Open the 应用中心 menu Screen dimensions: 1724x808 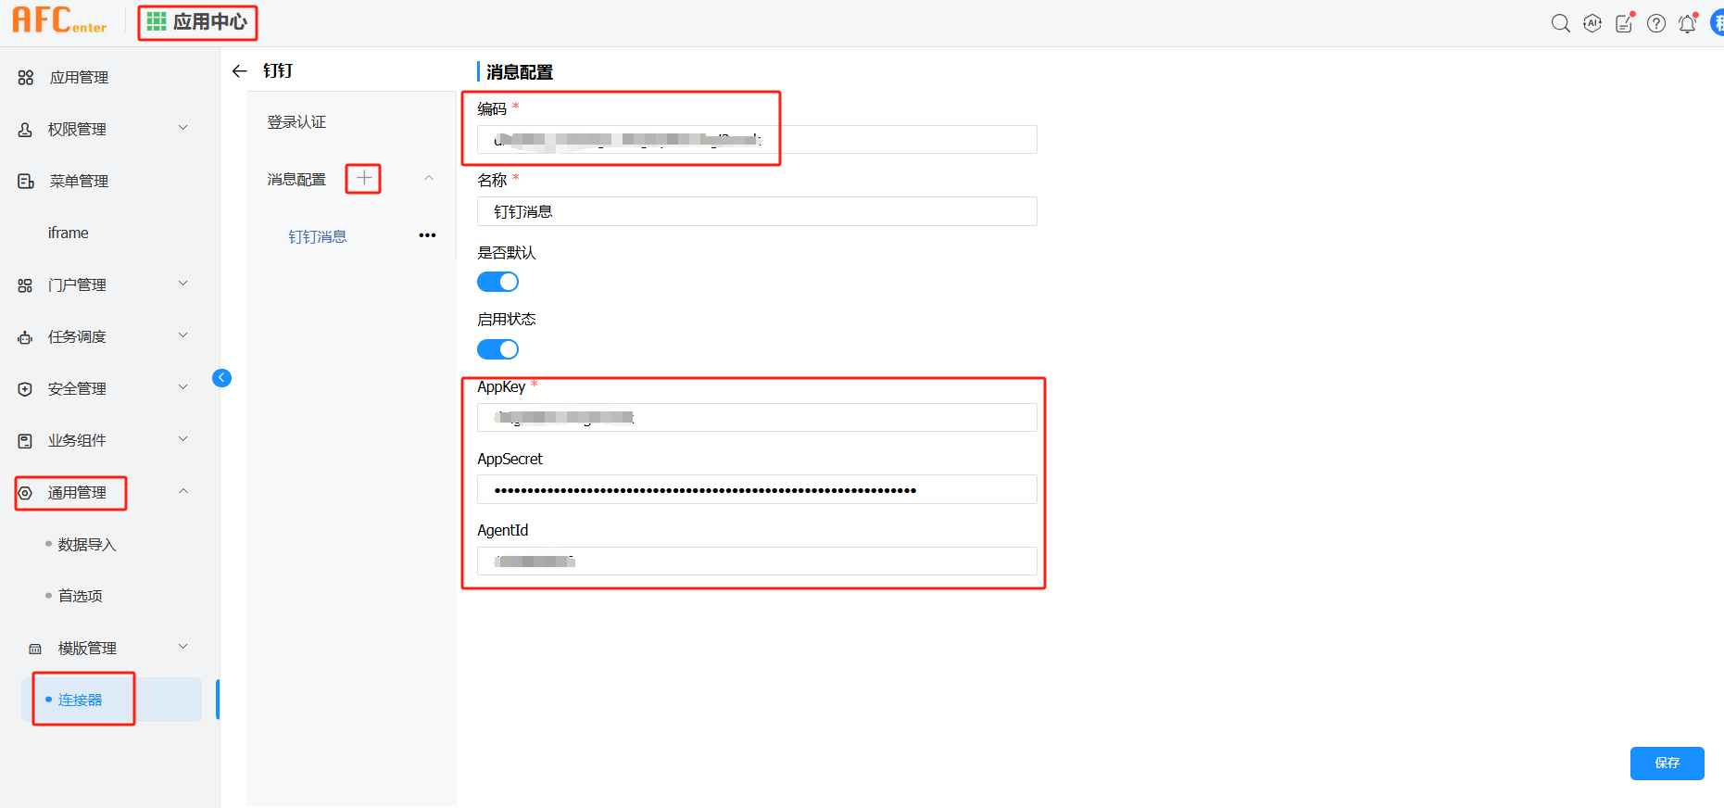coord(197,22)
